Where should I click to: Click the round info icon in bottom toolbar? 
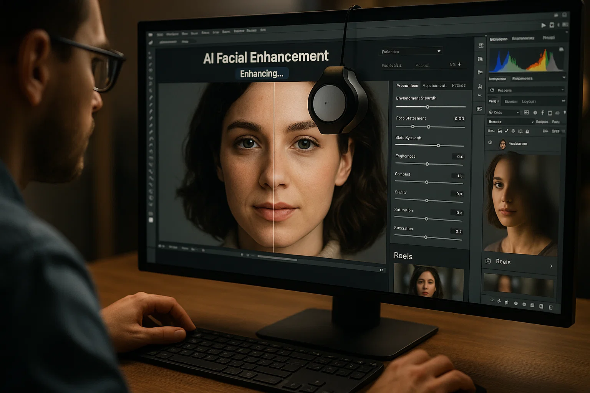[515, 303]
